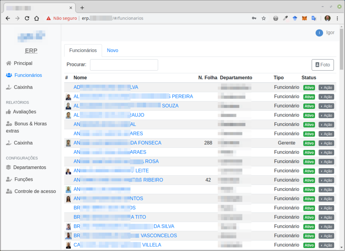This screenshot has height=251, width=345.
Task: Reload the page with the refresh icon
Action: [27, 18]
